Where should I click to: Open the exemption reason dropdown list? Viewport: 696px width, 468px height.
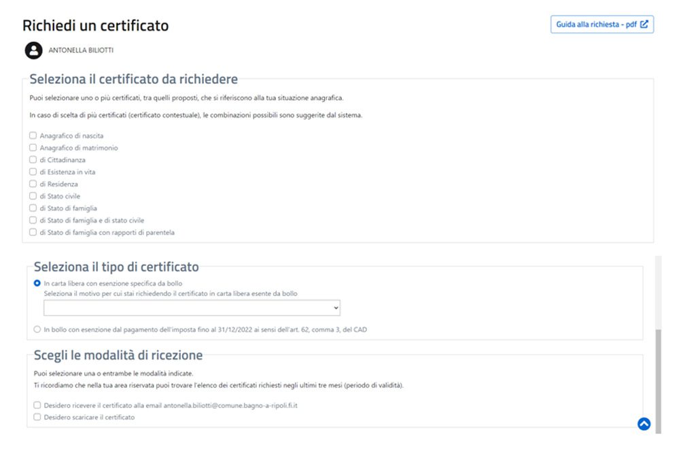point(192,307)
